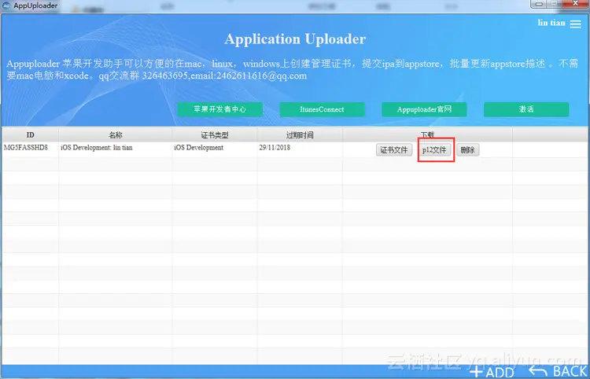This screenshot has height=379, width=590.
Task: Click the iOS Development certificate type cell
Action: [215, 149]
